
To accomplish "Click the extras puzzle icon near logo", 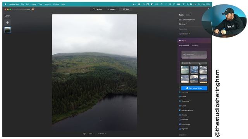I will pyautogui.click(x=33, y=9).
